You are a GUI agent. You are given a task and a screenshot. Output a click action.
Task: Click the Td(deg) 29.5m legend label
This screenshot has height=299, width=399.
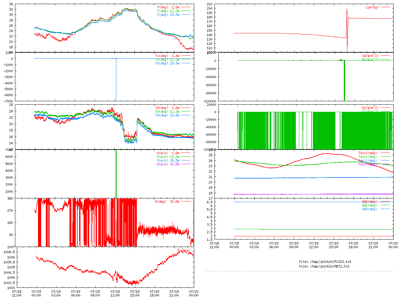tap(167, 115)
